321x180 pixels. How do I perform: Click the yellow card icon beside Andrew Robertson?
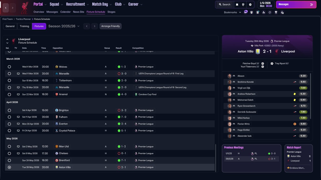point(295,94)
